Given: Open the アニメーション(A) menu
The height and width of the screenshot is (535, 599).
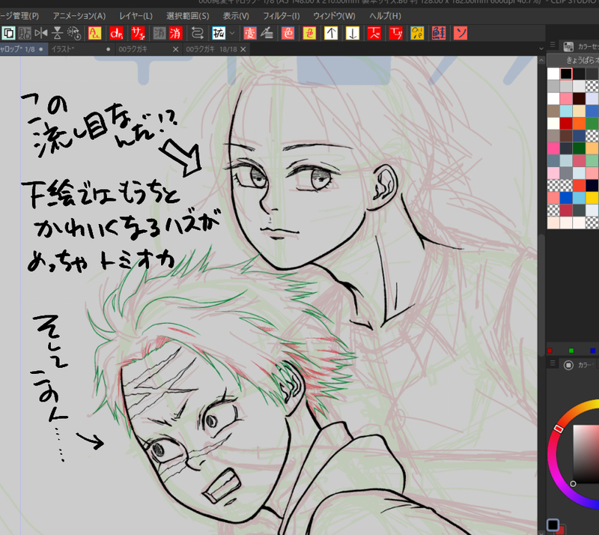Looking at the screenshot, I should pos(79,16).
